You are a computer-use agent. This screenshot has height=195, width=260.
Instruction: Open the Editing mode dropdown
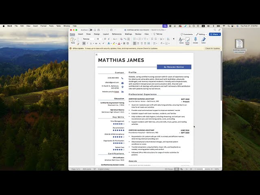pos(201,34)
